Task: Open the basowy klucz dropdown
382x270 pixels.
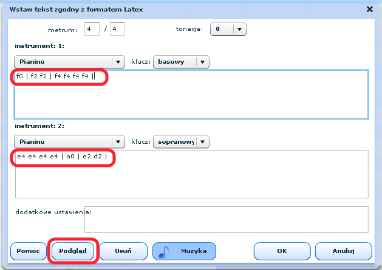Action: [x=203, y=61]
